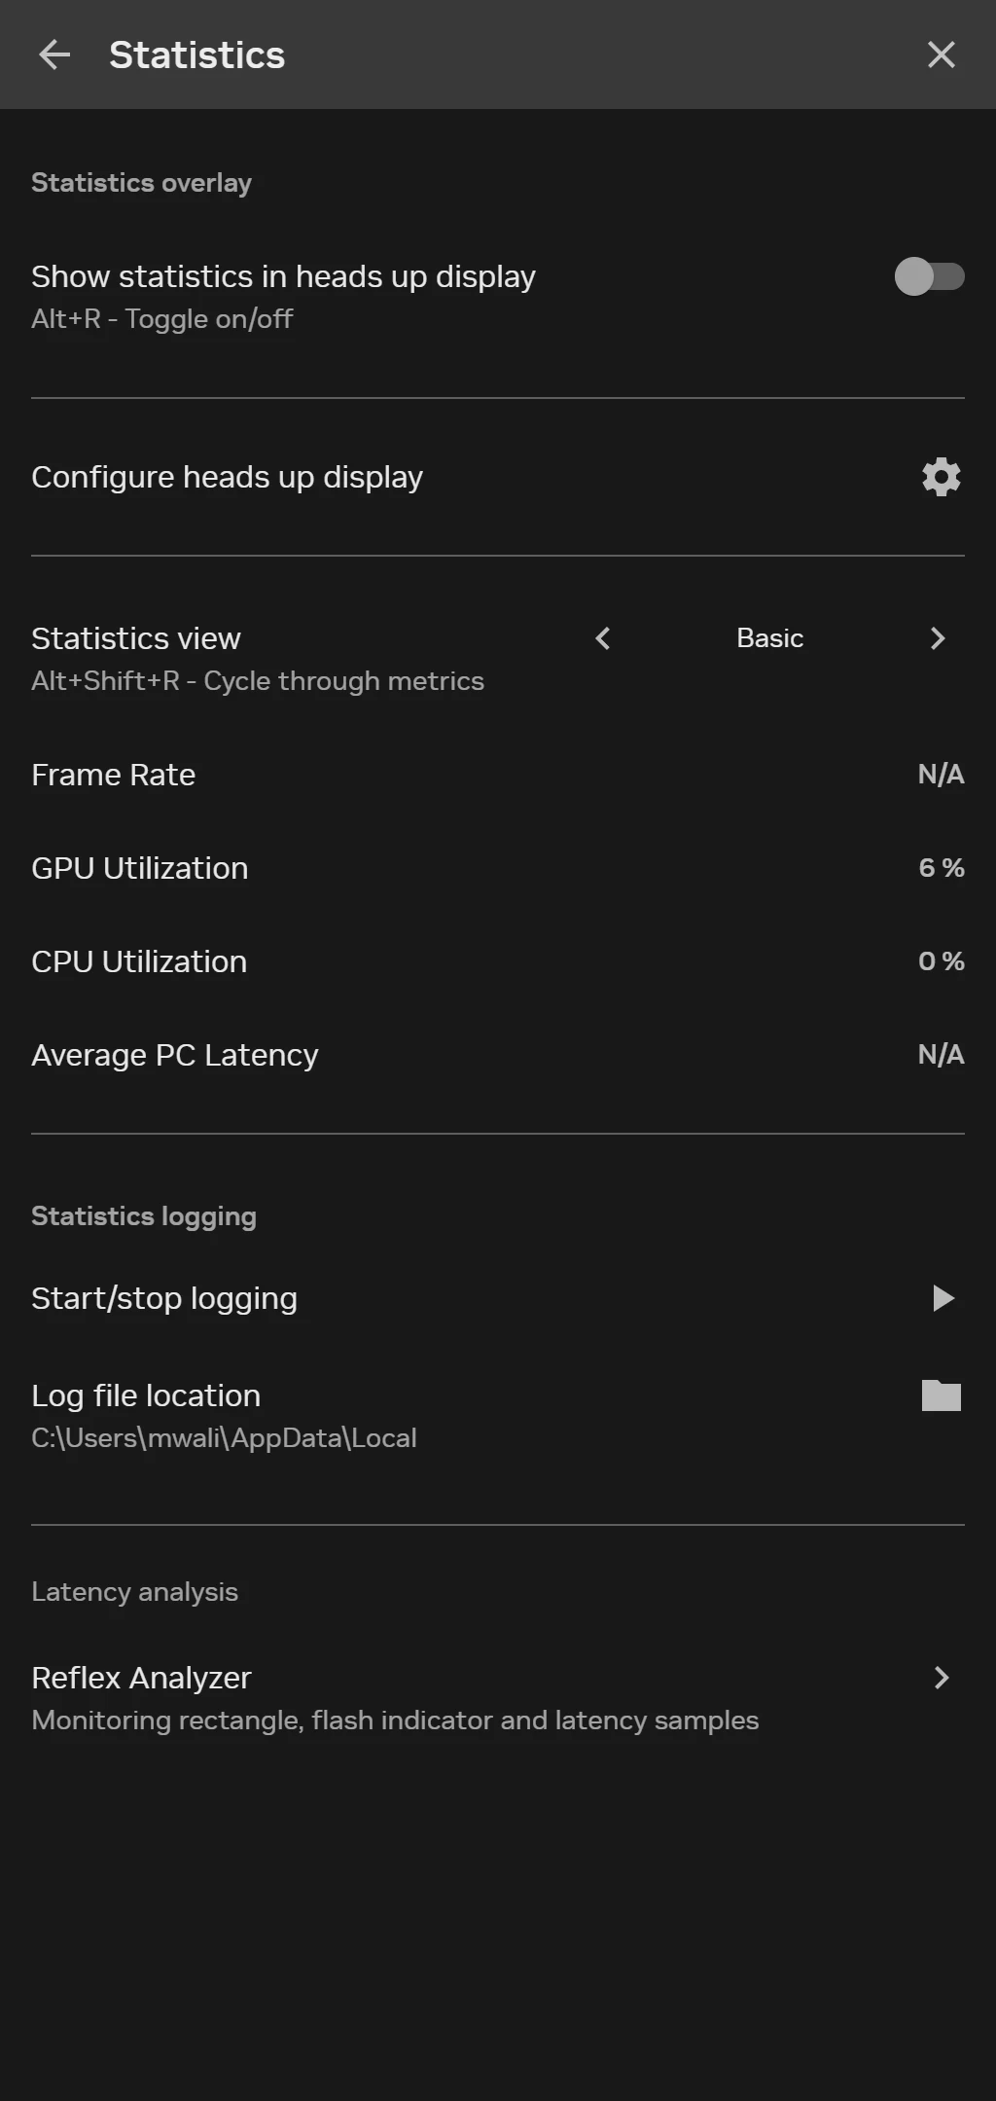
Task: Go back using the arrow beside Statistics
Action: tap(54, 54)
